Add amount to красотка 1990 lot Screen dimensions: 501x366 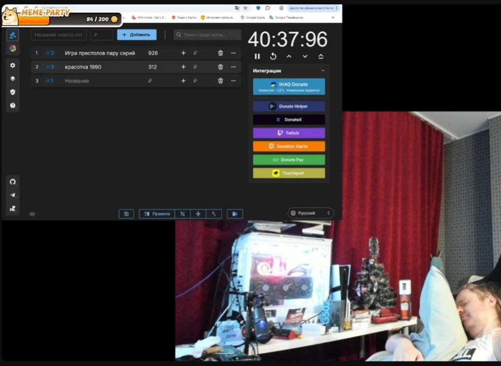(183, 67)
